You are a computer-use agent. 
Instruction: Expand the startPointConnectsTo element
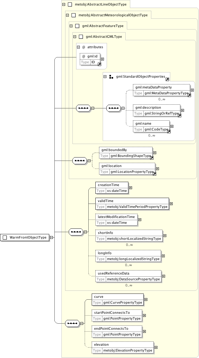(144, 316)
